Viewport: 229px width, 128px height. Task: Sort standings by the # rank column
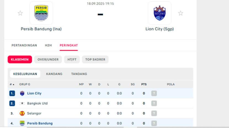[x=12, y=84]
